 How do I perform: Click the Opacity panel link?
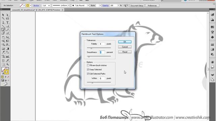[106, 5]
